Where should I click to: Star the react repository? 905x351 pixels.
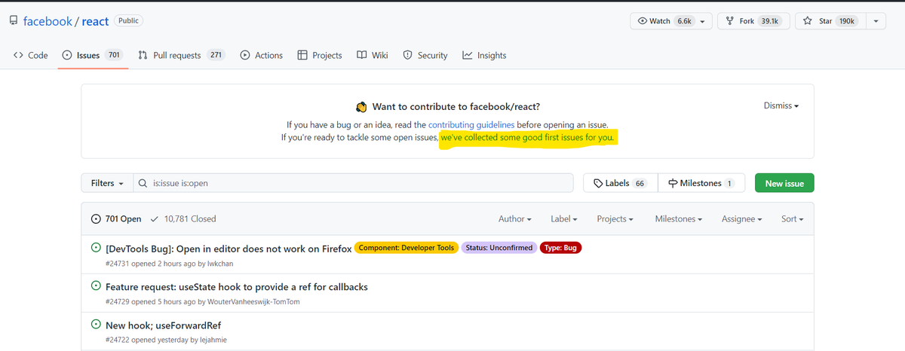tap(829, 21)
